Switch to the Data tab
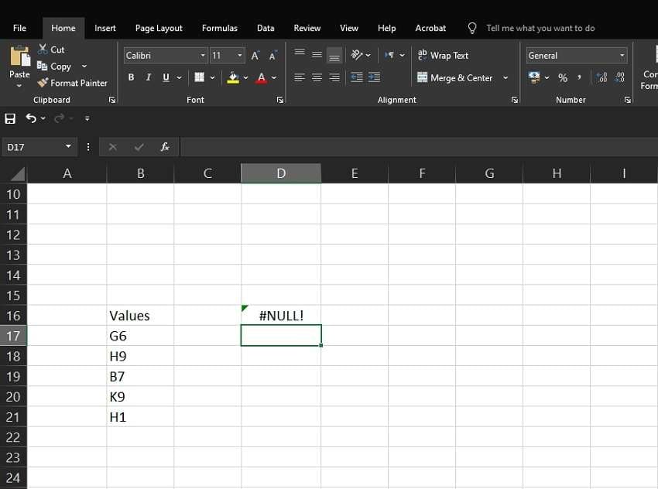This screenshot has width=658, height=489. [266, 28]
